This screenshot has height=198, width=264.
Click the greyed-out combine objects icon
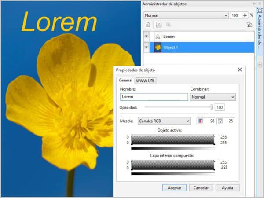[168, 26]
